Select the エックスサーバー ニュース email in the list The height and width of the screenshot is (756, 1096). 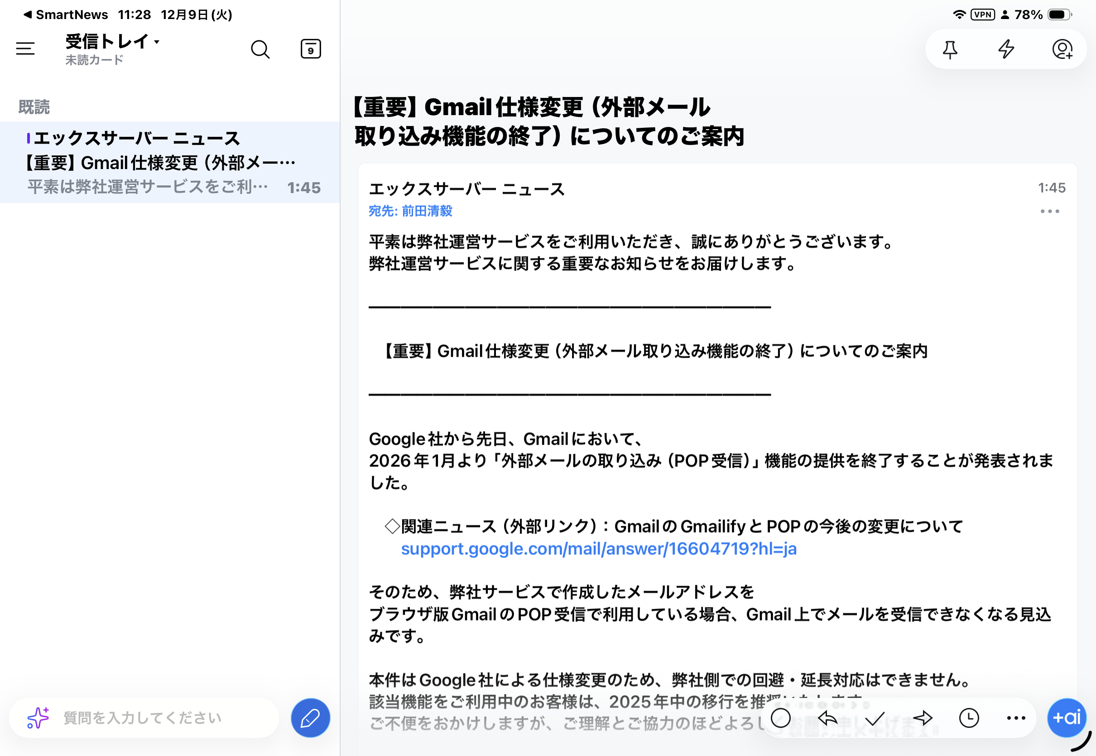click(x=169, y=162)
